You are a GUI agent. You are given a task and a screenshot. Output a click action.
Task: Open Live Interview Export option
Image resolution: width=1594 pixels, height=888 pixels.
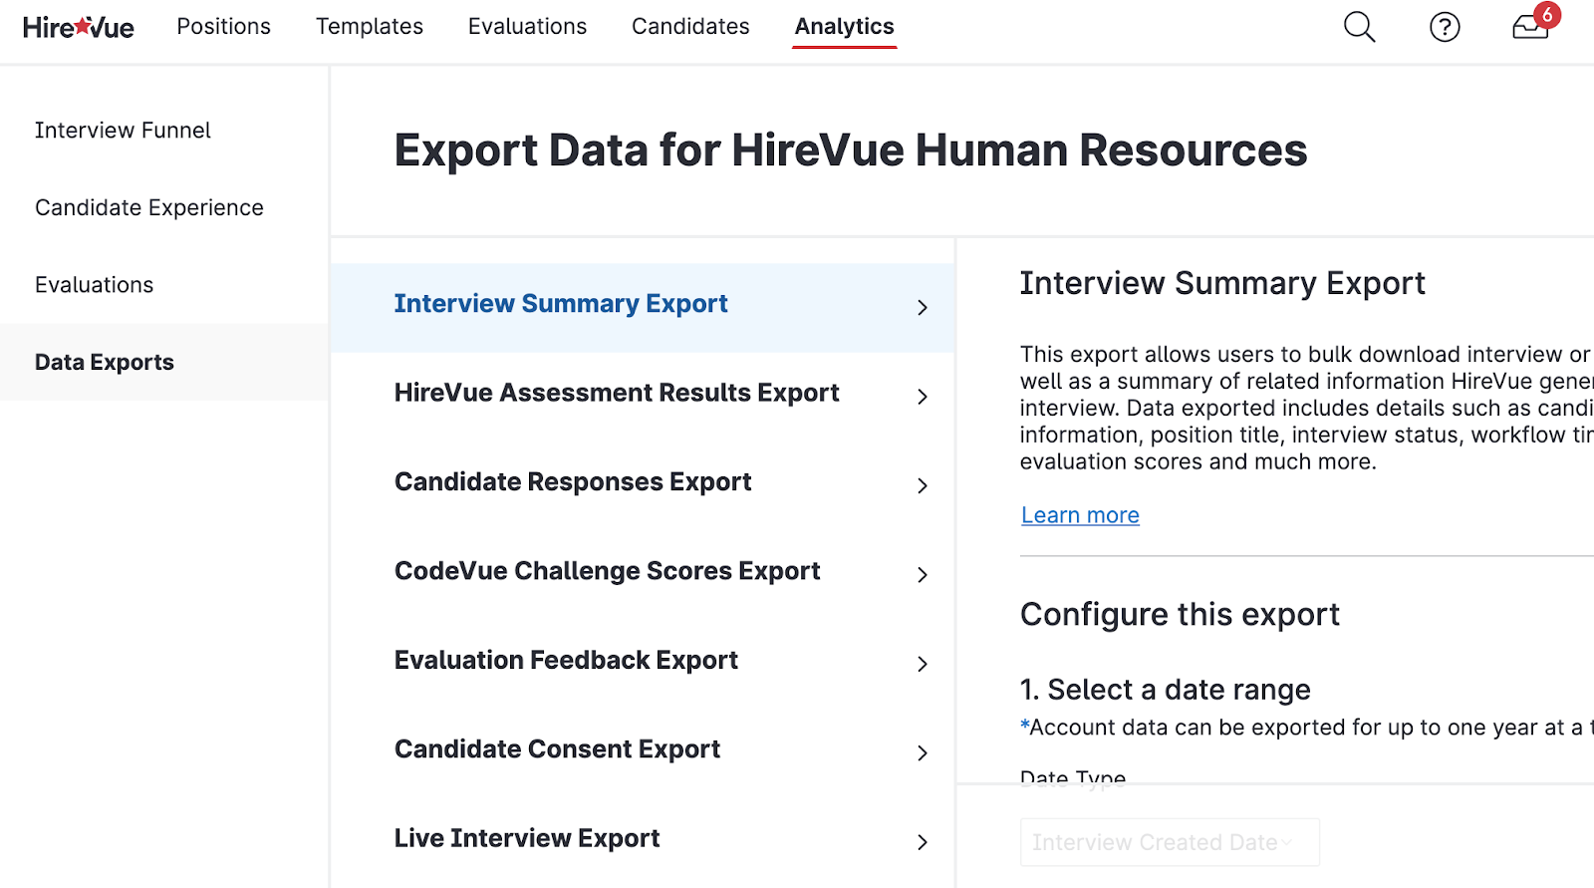527,838
